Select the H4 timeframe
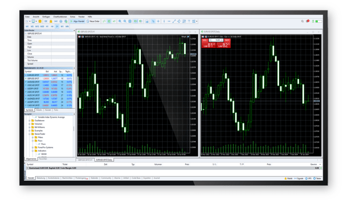 point(52,26)
